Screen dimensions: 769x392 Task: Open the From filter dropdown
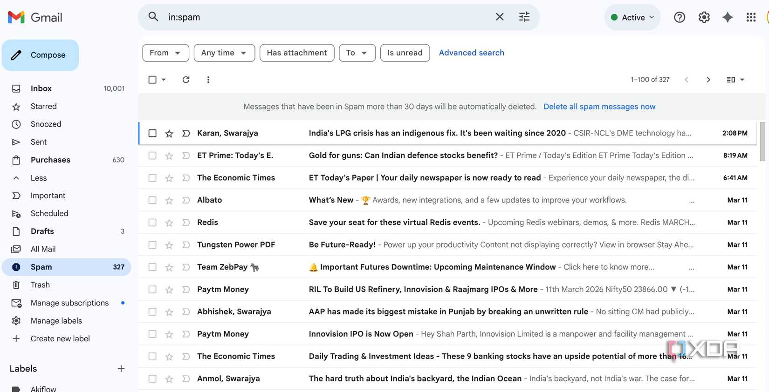click(165, 53)
